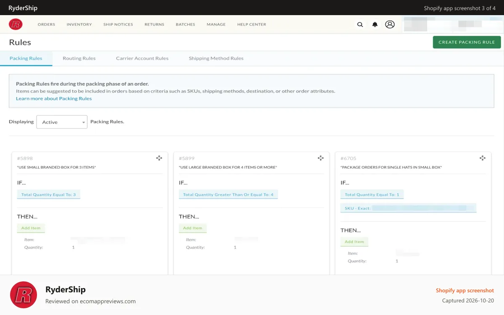The image size is (504, 315).
Task: Open the Orders menu
Action: pos(46,24)
